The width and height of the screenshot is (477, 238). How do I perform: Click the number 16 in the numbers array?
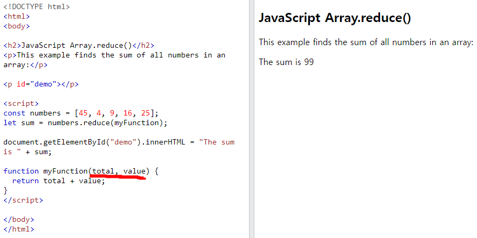(x=128, y=113)
